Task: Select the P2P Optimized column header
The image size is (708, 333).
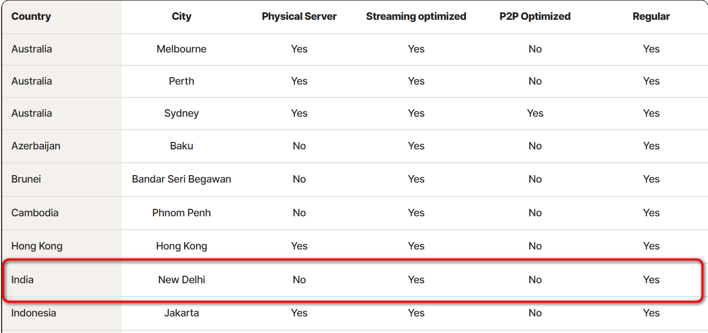Action: (535, 17)
